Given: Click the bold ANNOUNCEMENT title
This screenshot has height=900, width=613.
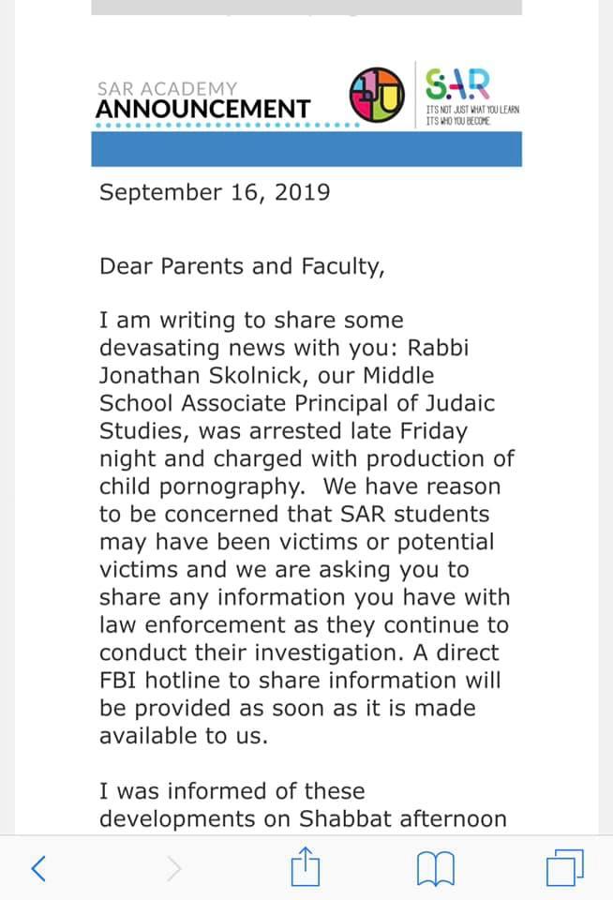Looking at the screenshot, I should pyautogui.click(x=202, y=109).
